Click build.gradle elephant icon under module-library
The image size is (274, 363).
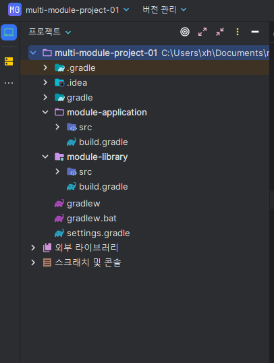[72, 187]
